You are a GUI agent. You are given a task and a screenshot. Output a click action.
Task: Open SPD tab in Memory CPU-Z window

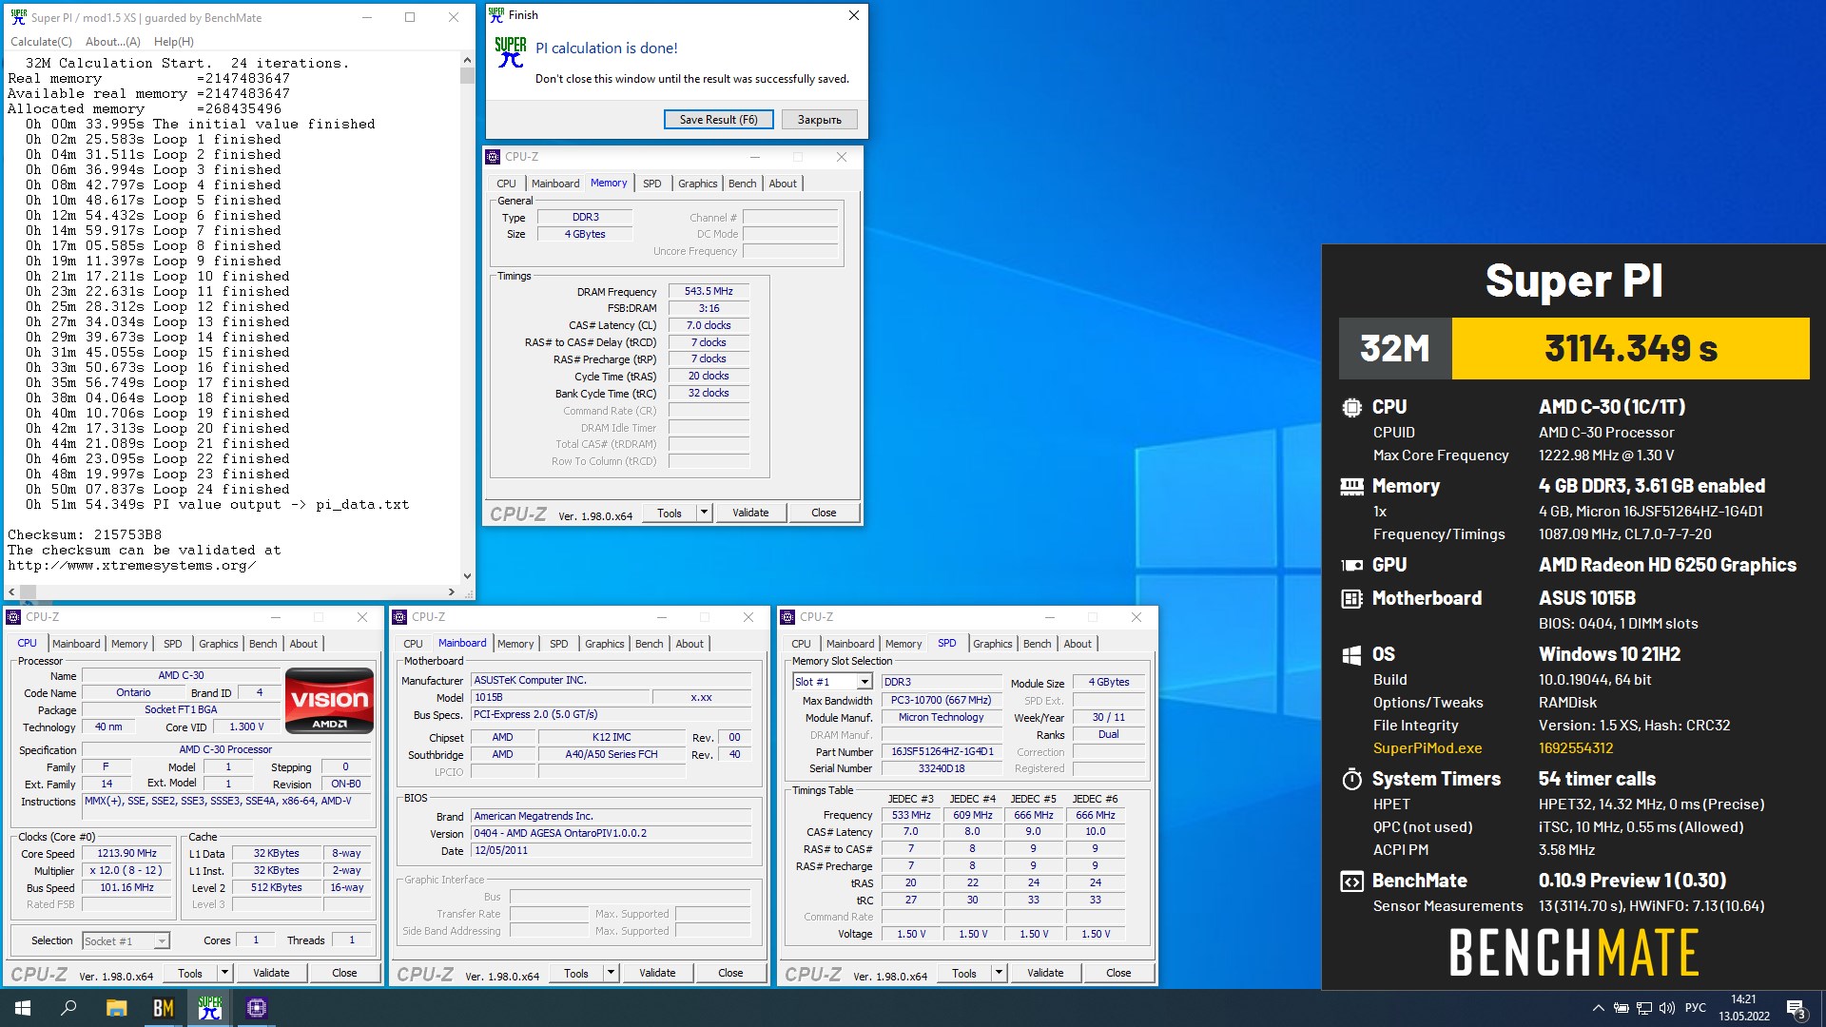[651, 184]
